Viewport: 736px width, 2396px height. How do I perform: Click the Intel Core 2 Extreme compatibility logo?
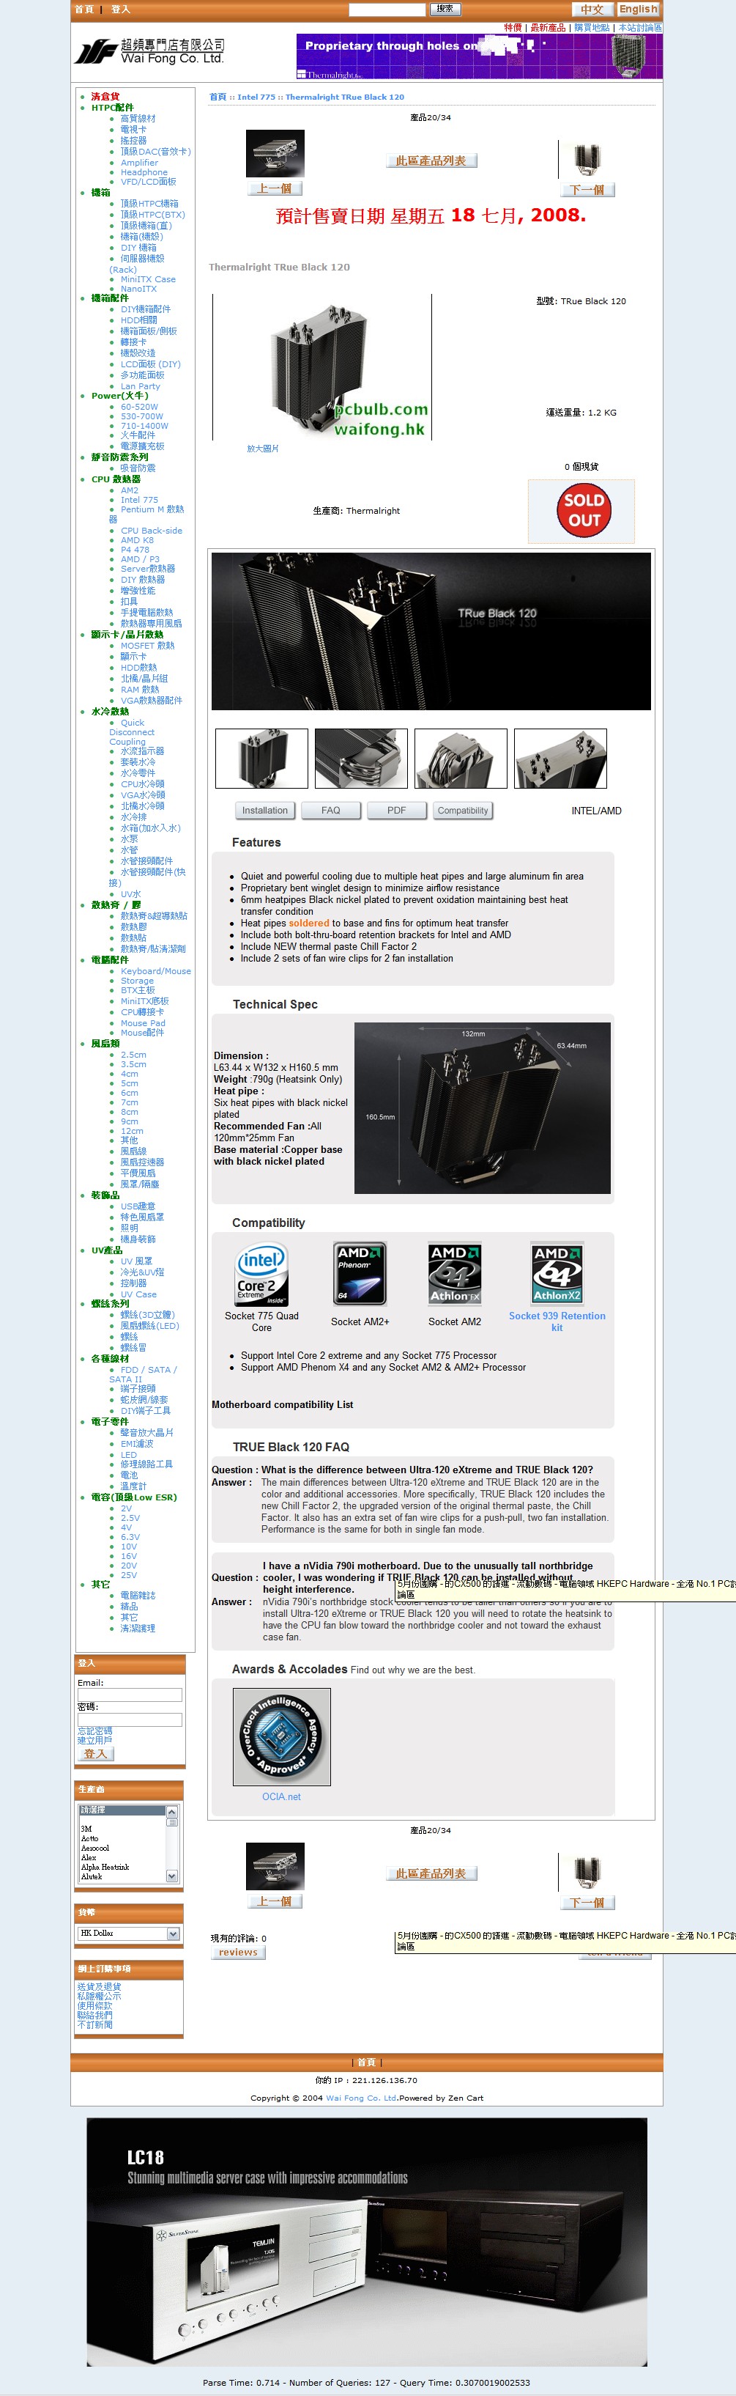click(261, 1275)
